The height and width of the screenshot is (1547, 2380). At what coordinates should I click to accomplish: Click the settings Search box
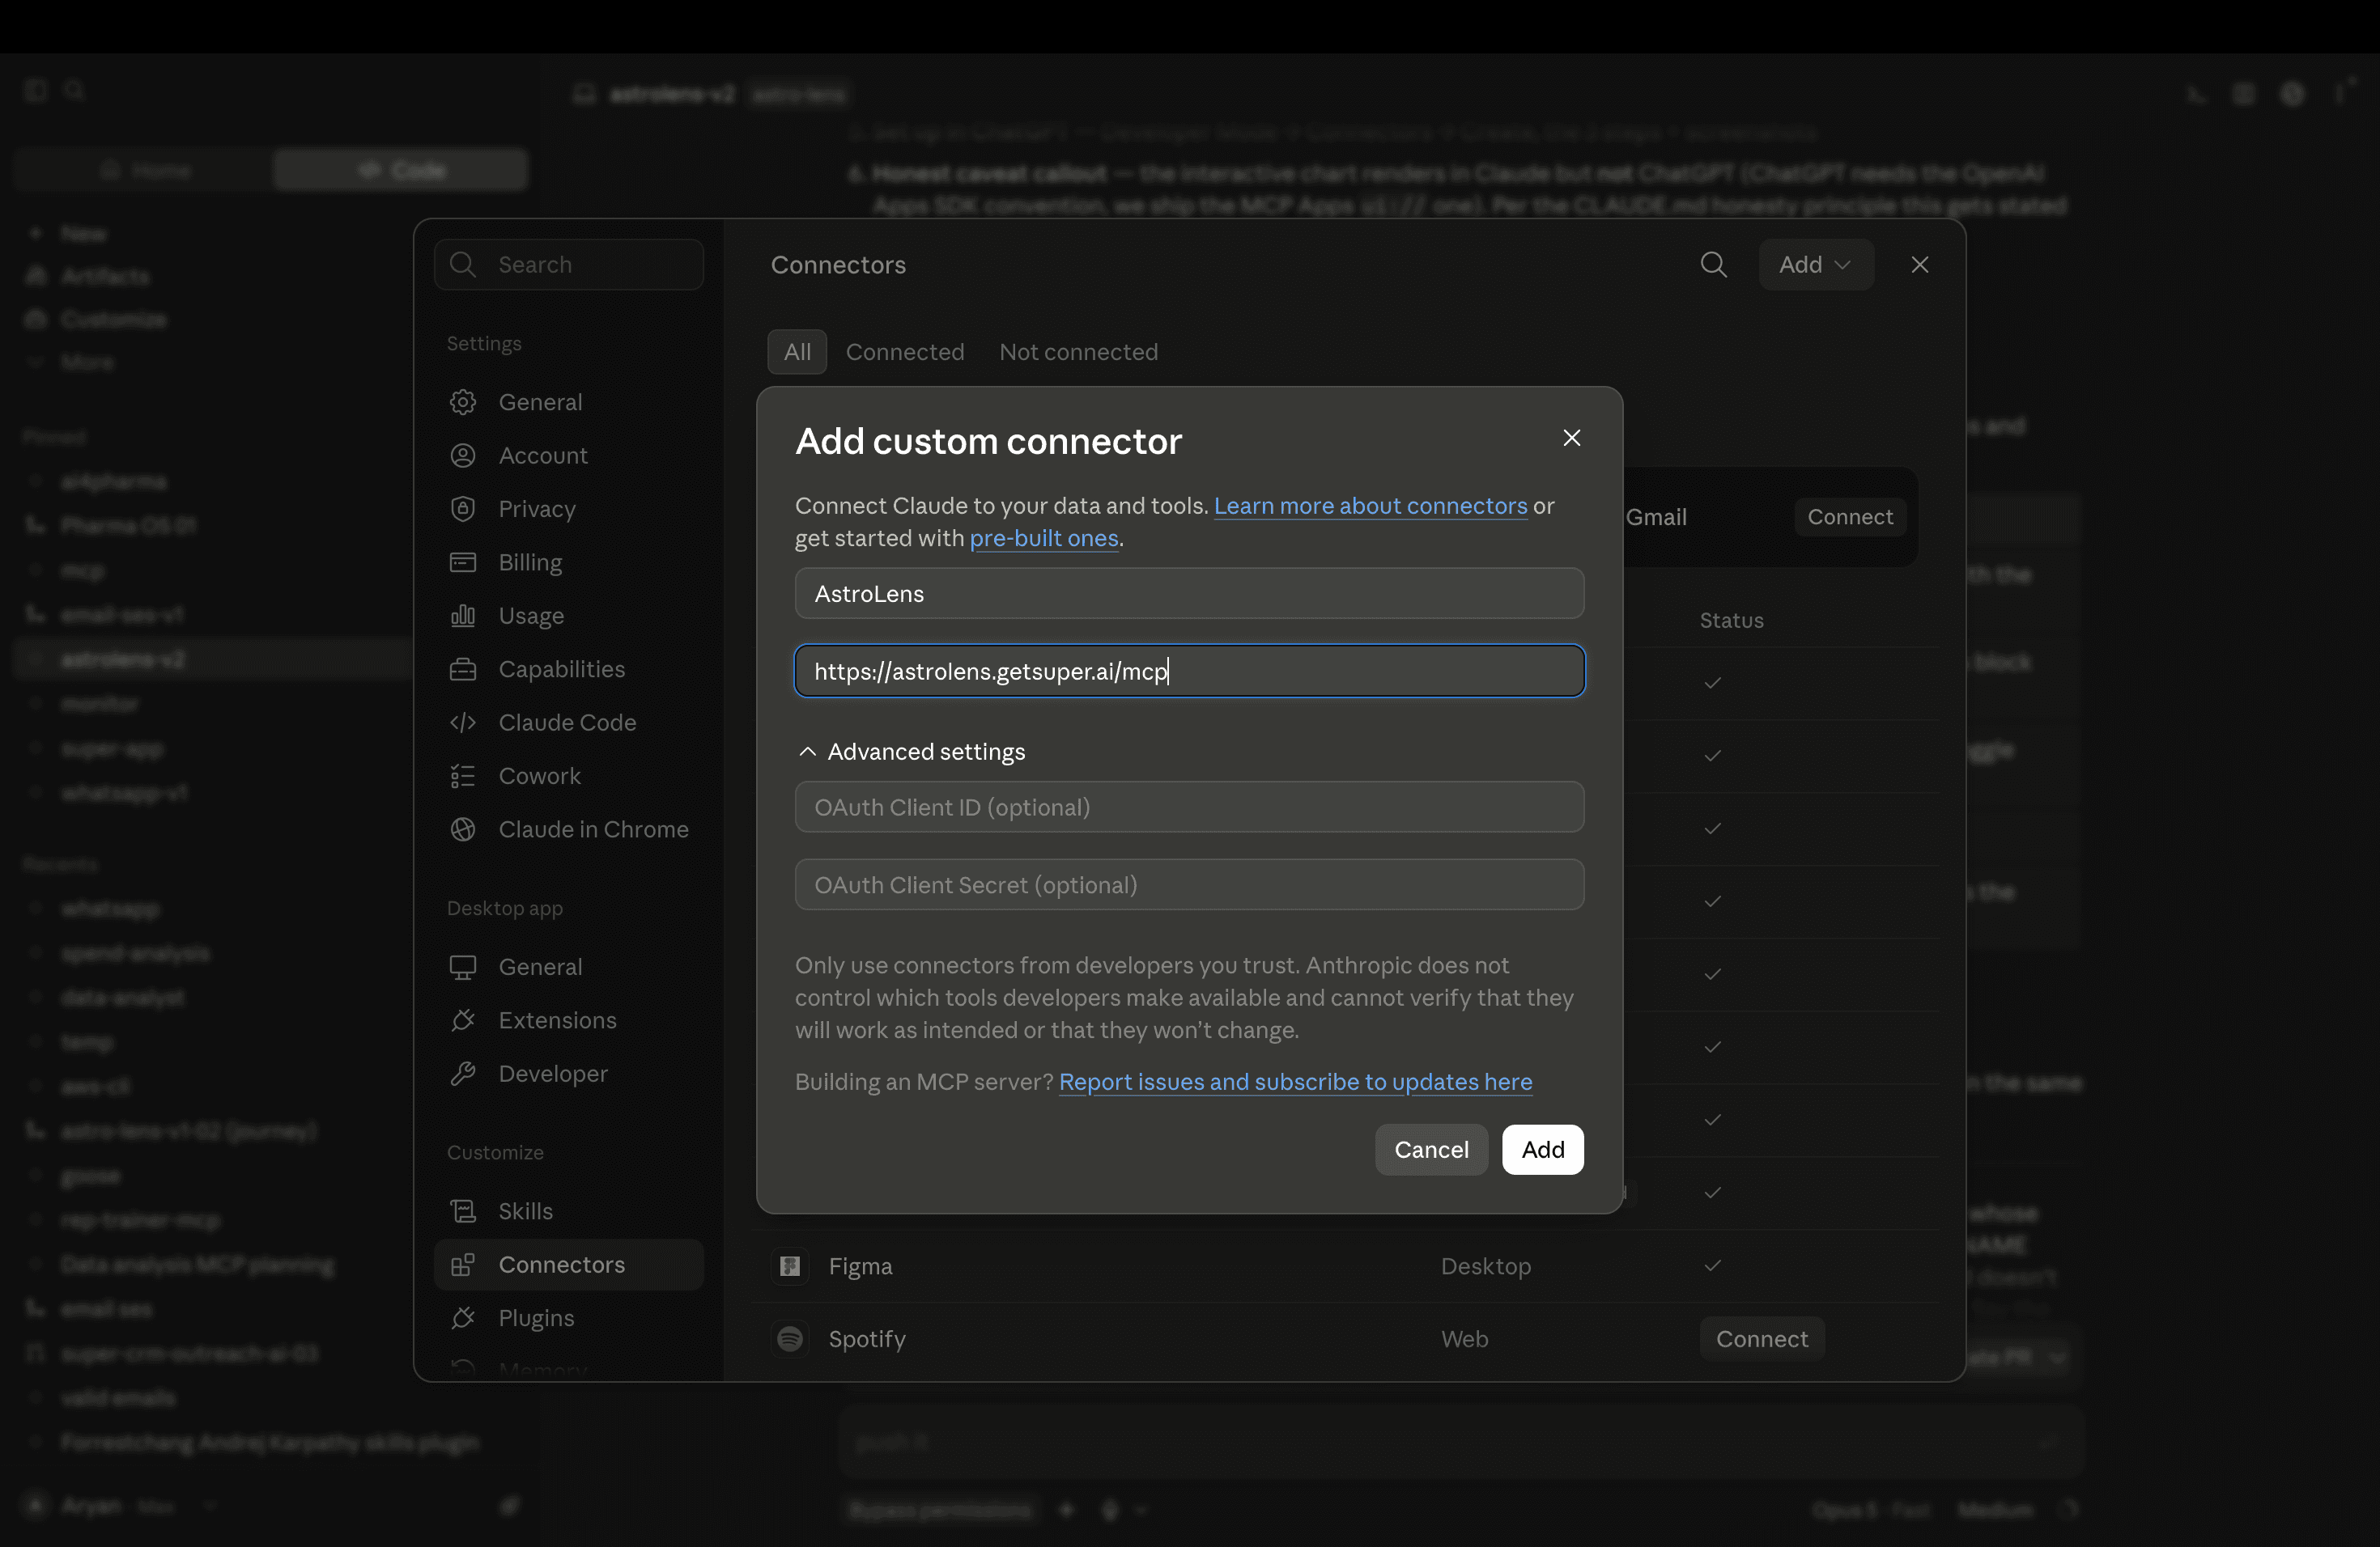(568, 265)
